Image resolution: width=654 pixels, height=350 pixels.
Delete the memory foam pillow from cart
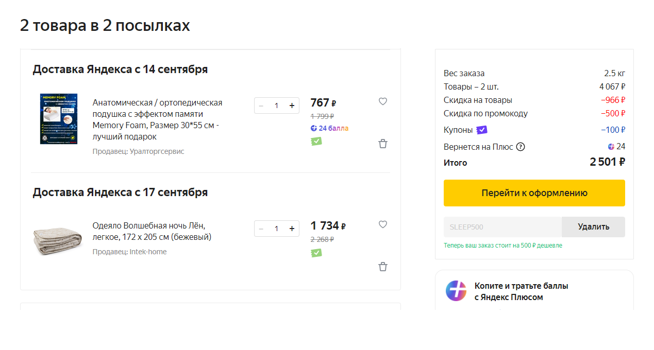(x=383, y=144)
